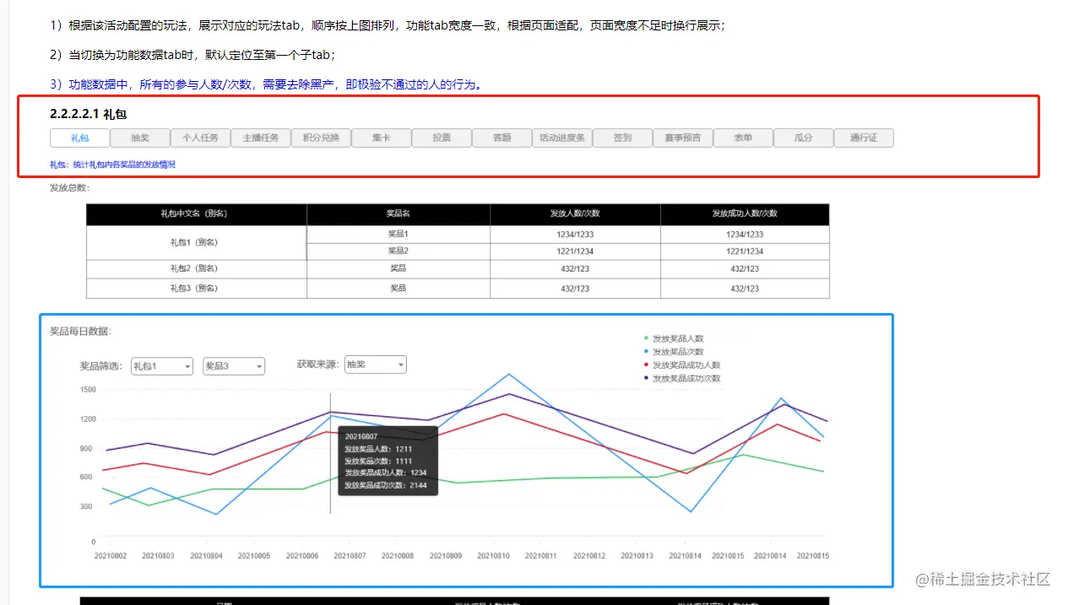The height and width of the screenshot is (605, 1068).
Task: Click the 发放人数/次数 column header
Action: click(x=575, y=214)
